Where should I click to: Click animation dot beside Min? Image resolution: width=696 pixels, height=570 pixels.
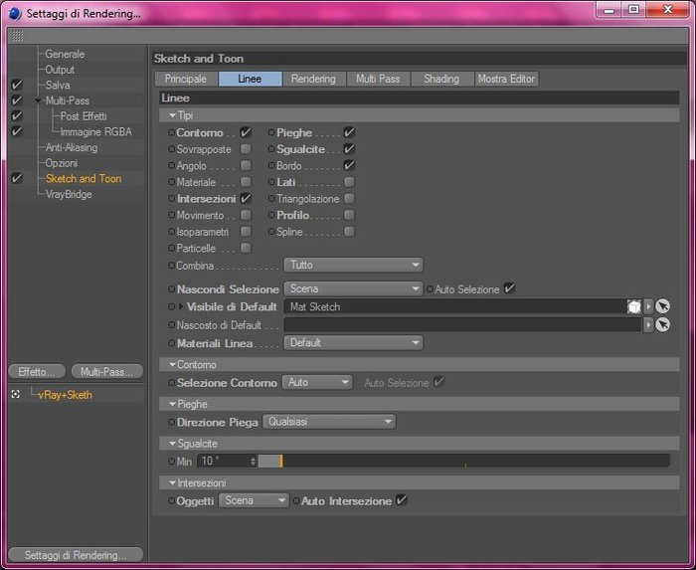tap(171, 462)
